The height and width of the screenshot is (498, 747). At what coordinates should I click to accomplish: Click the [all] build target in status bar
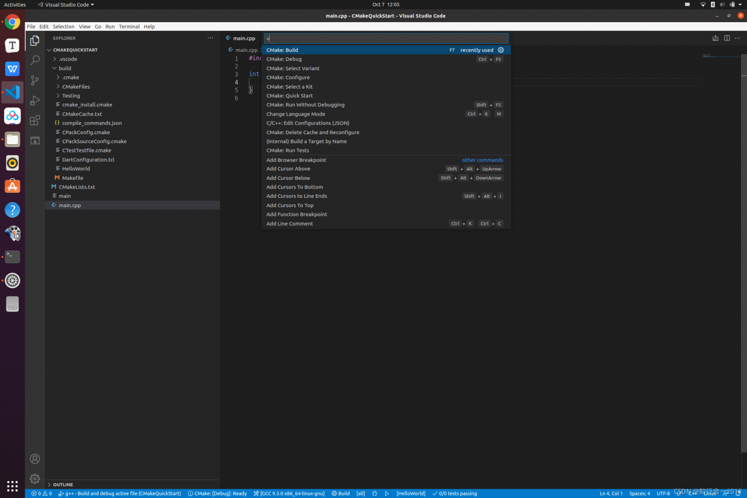pyautogui.click(x=361, y=493)
